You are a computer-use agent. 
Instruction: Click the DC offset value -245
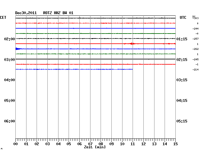195,59
